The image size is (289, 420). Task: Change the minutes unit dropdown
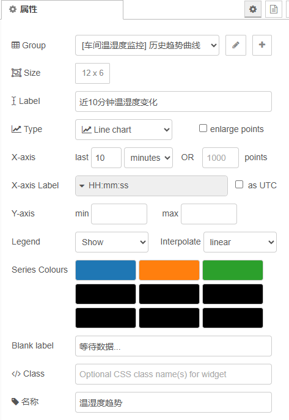148,158
